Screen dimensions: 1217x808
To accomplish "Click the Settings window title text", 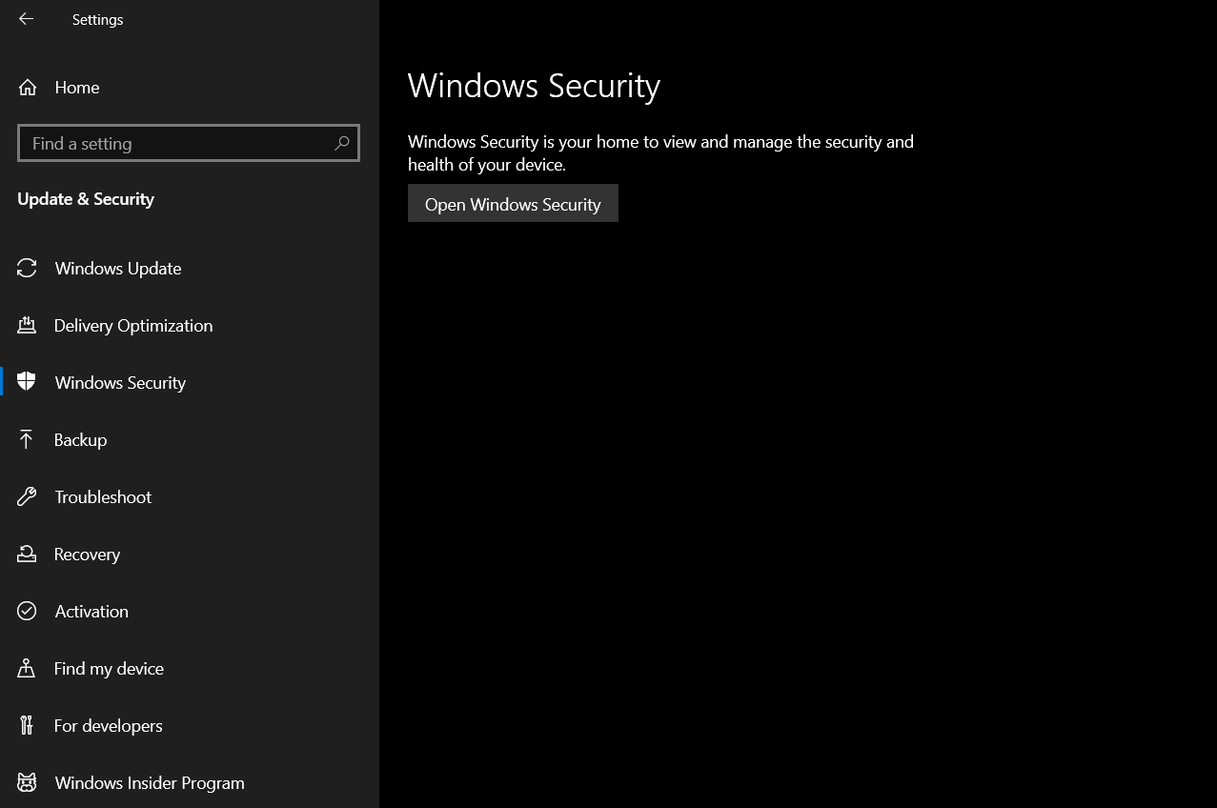I will (97, 19).
